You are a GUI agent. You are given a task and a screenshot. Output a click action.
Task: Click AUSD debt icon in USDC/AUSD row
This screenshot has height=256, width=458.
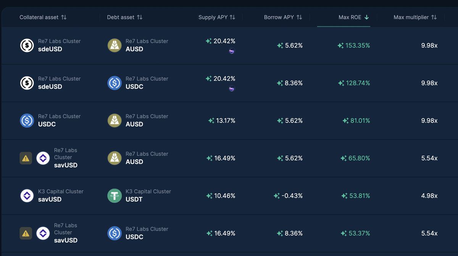click(114, 121)
